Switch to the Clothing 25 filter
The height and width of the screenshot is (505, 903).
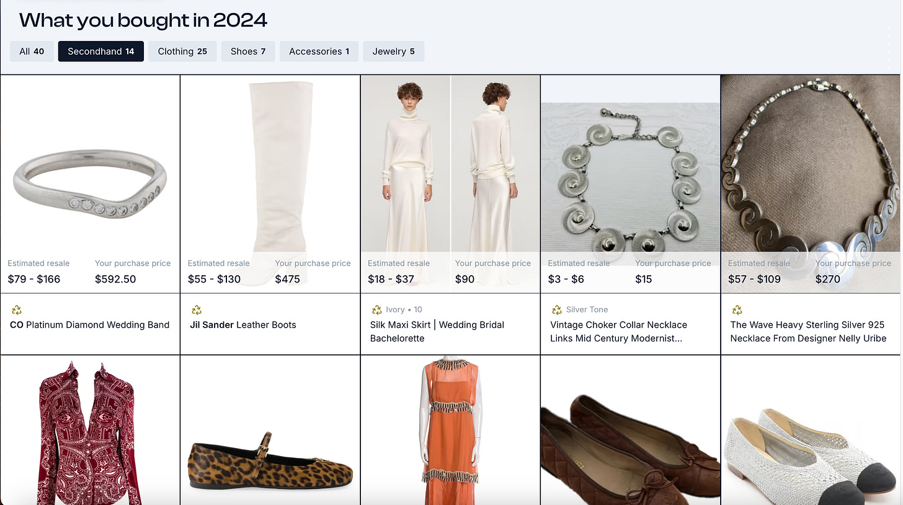pyautogui.click(x=182, y=51)
